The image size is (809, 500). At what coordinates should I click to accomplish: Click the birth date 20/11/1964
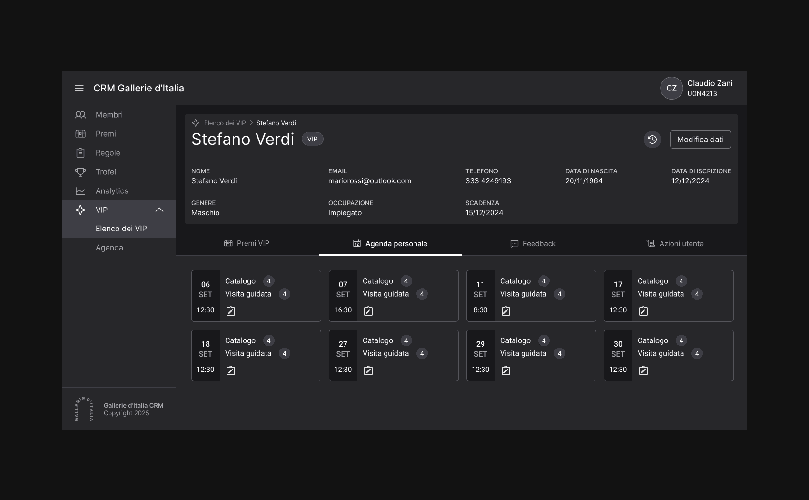[x=584, y=181]
